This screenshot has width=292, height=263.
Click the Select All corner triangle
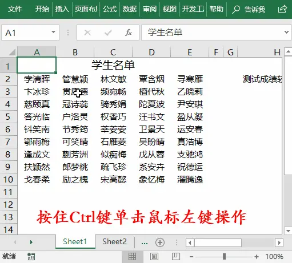coord(13,52)
